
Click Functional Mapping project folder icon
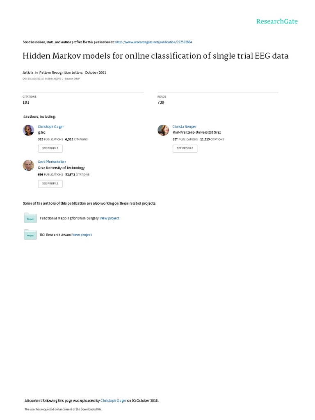pyautogui.click(x=30, y=218)
